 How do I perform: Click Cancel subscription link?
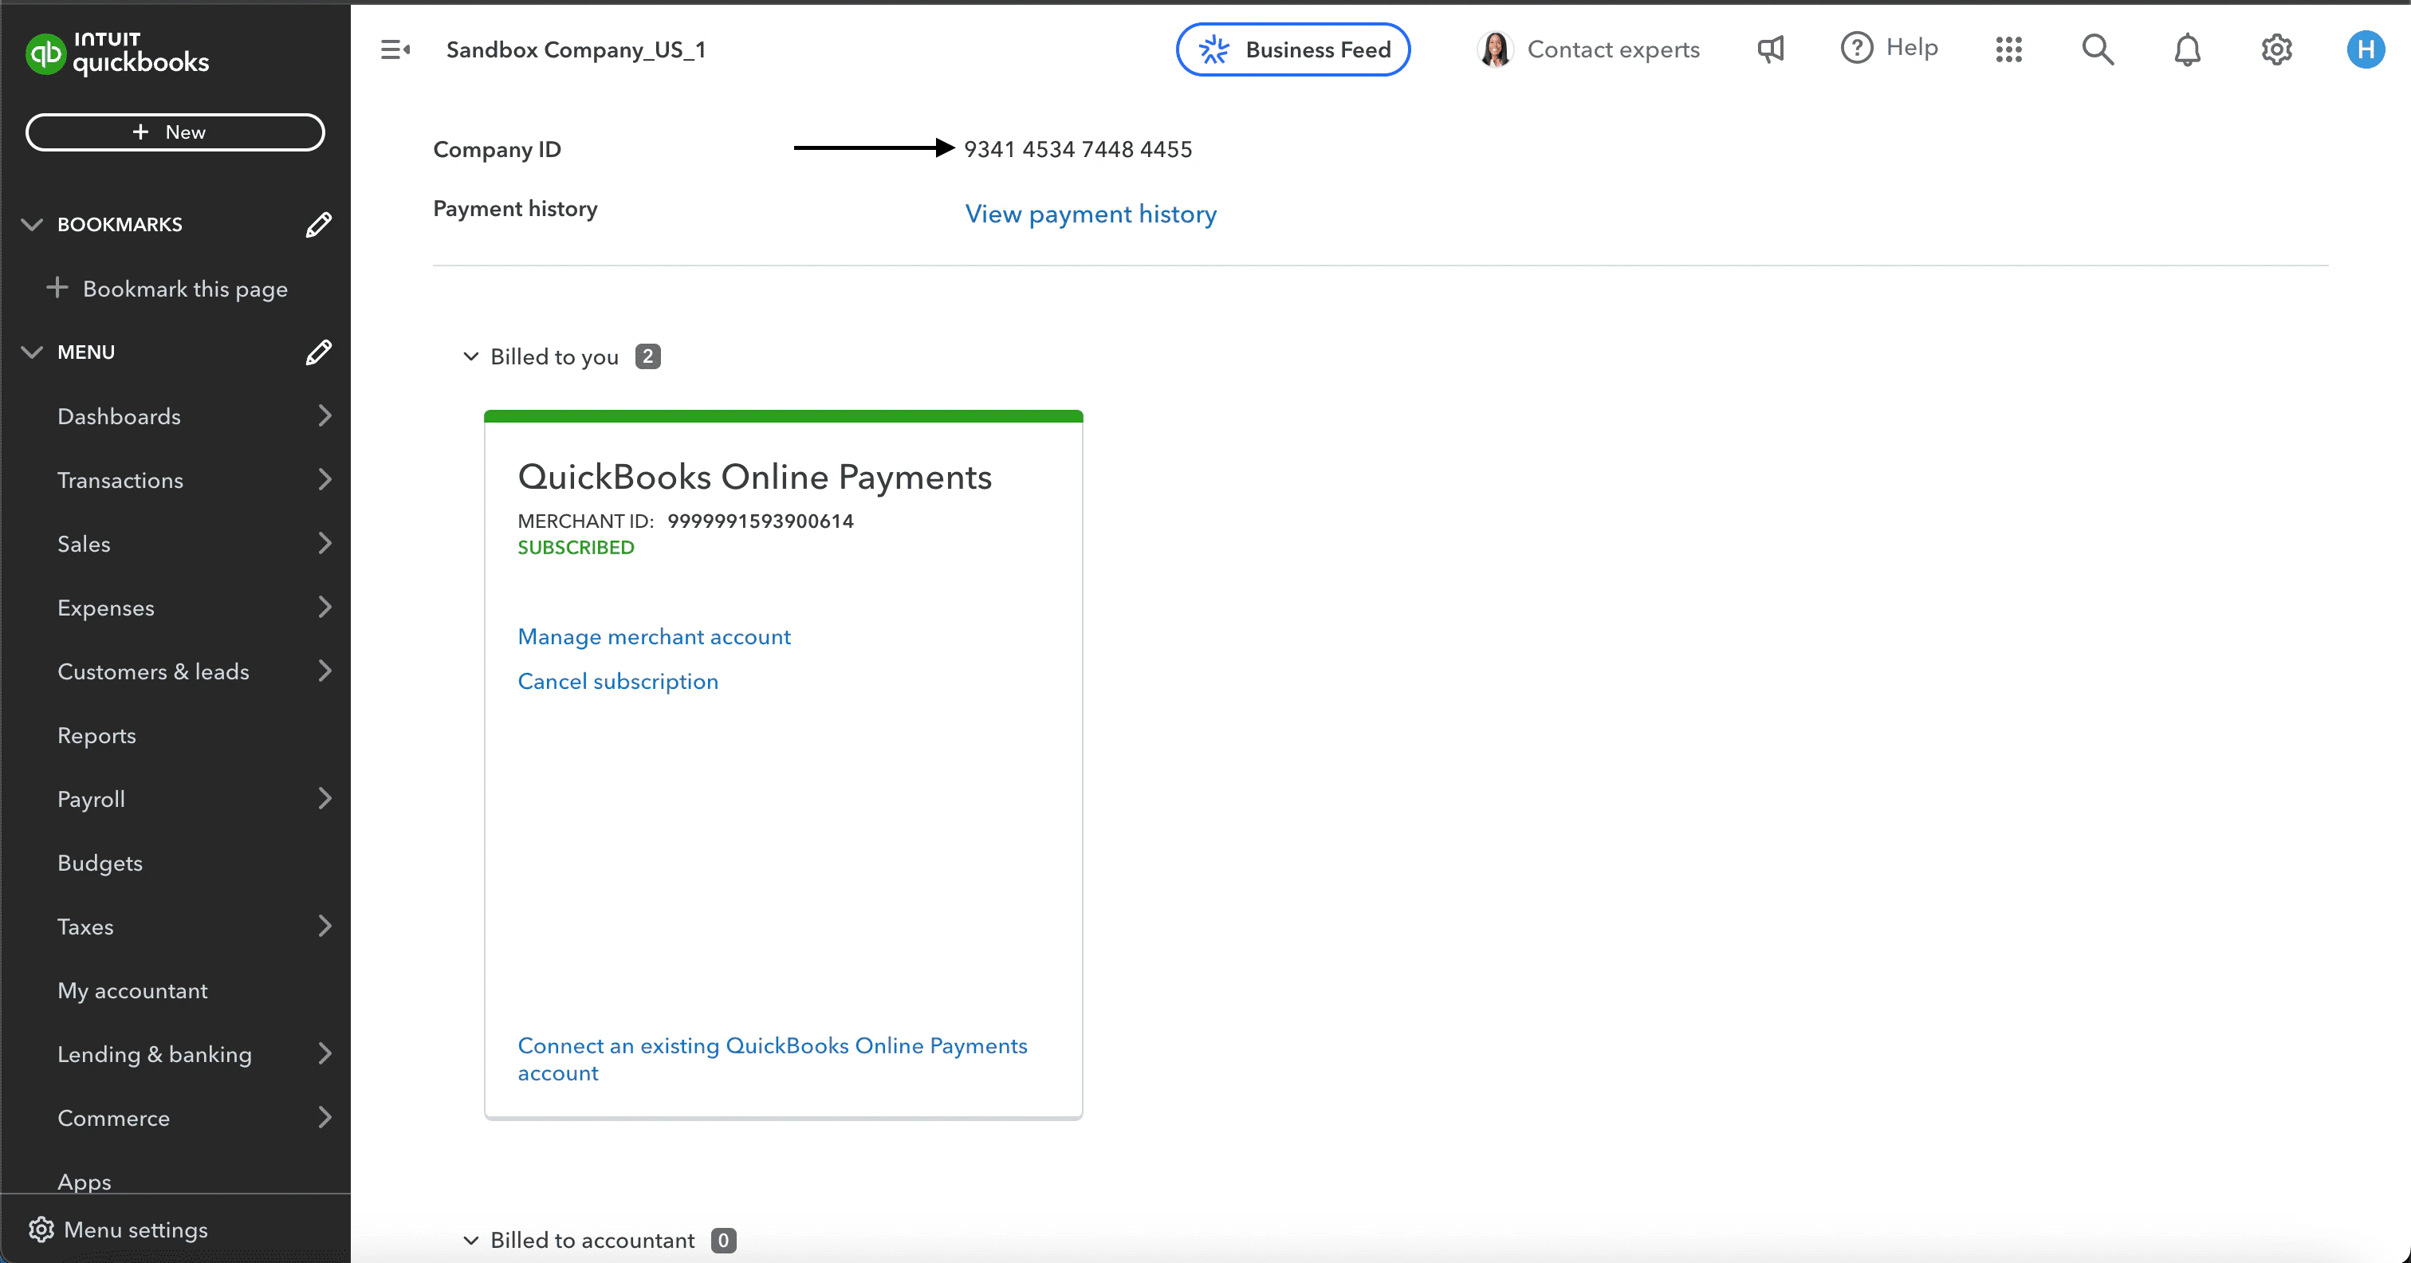click(x=618, y=682)
